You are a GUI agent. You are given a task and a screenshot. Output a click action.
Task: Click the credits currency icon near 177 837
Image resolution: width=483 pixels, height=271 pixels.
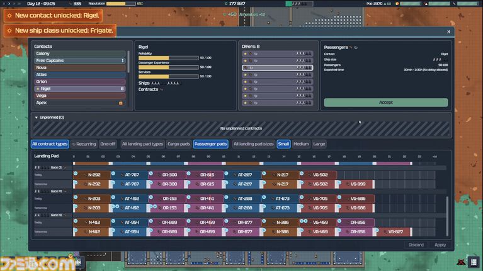coord(226,4)
